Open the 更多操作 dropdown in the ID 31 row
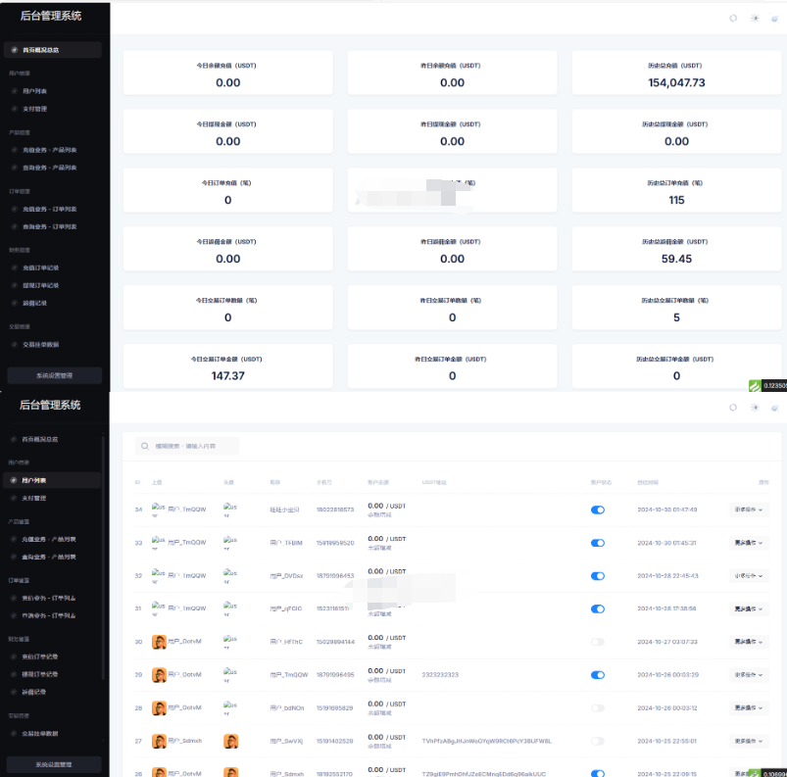Screen dimensions: 787x777 point(749,608)
